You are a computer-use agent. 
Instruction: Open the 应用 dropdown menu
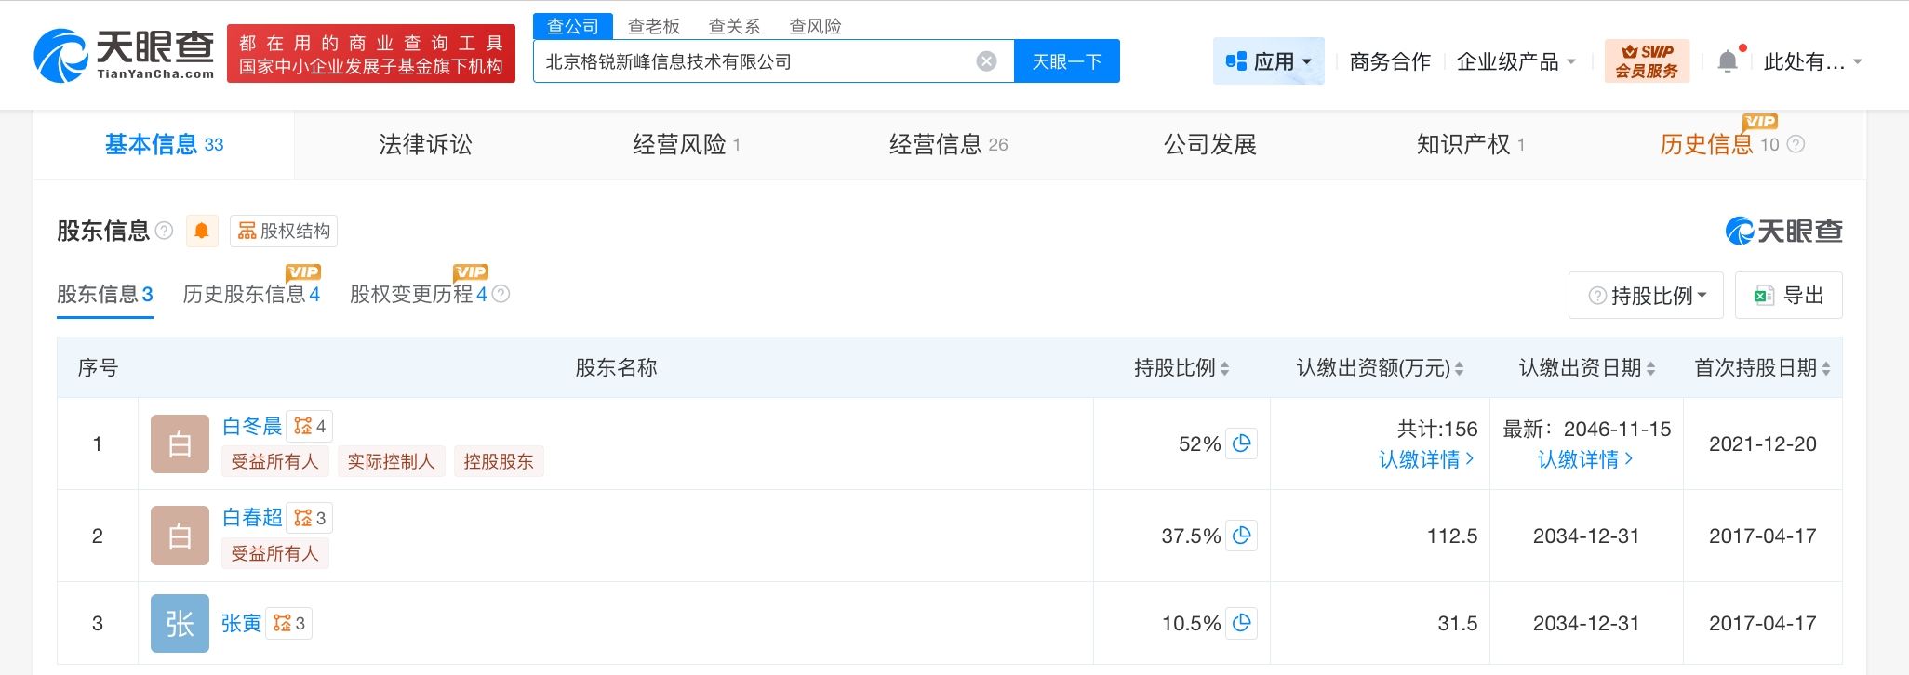click(x=1268, y=61)
